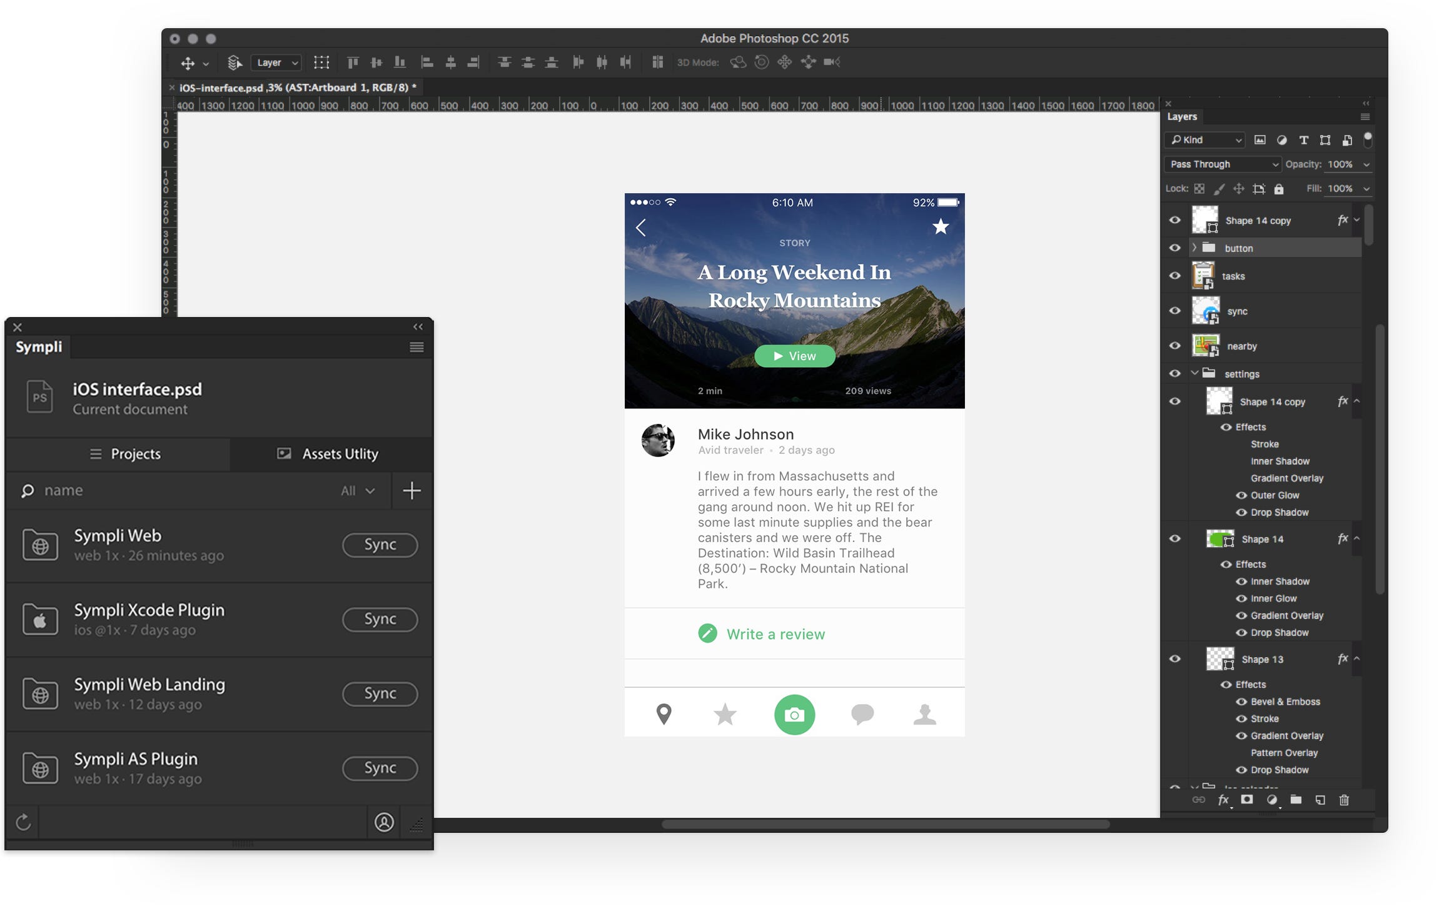Click the green View button on artboard
The height and width of the screenshot is (906, 1439).
click(794, 356)
